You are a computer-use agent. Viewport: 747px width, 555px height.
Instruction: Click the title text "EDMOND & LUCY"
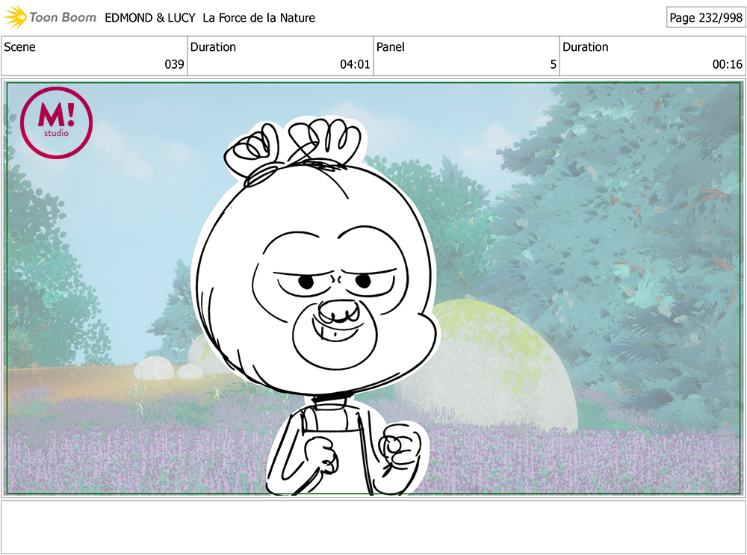[x=150, y=18]
